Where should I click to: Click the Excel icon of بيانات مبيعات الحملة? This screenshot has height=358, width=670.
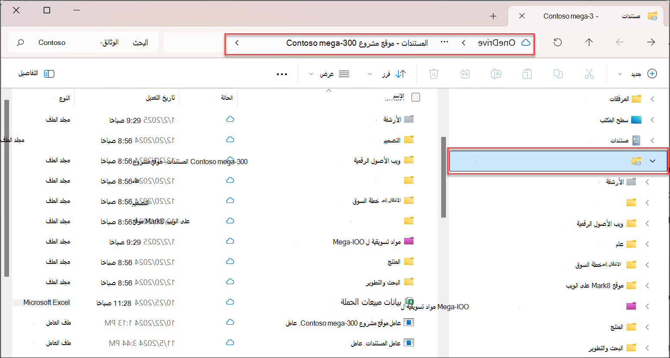[x=409, y=302]
